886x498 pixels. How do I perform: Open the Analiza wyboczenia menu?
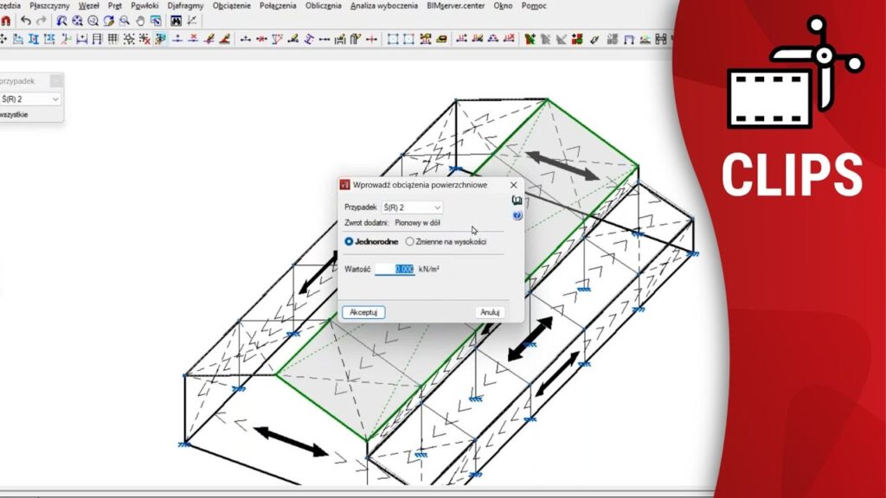pyautogui.click(x=384, y=5)
